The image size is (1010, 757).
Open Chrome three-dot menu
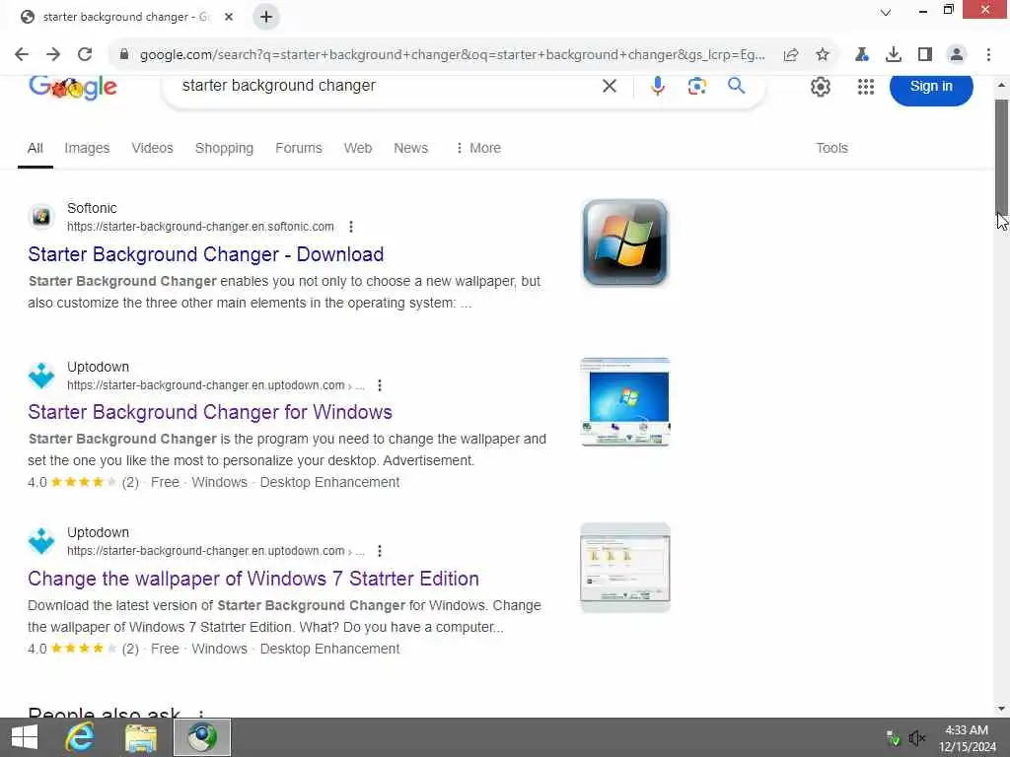point(988,55)
